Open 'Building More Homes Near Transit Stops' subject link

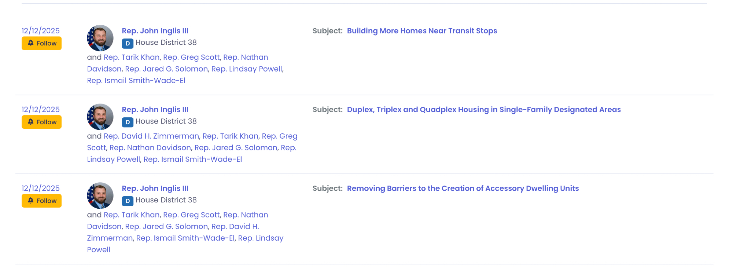(422, 31)
